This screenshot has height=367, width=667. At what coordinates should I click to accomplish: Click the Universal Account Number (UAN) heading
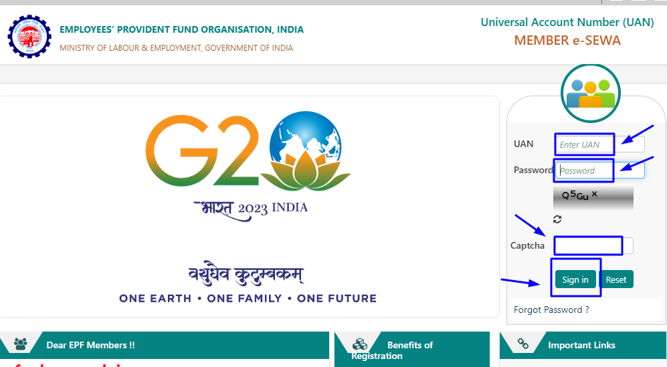(567, 22)
